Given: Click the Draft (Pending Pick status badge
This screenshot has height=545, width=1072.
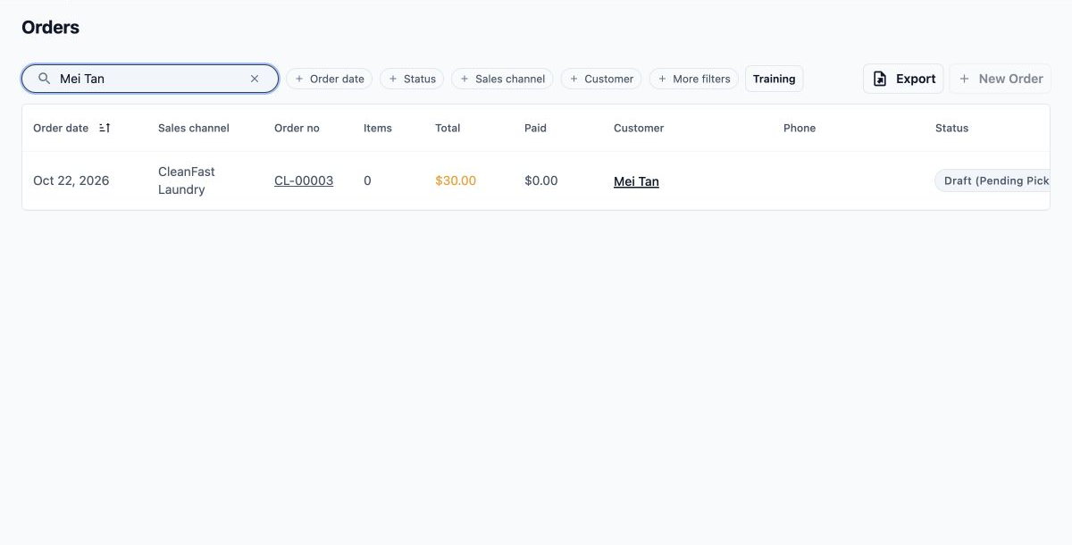Looking at the screenshot, I should coord(992,180).
